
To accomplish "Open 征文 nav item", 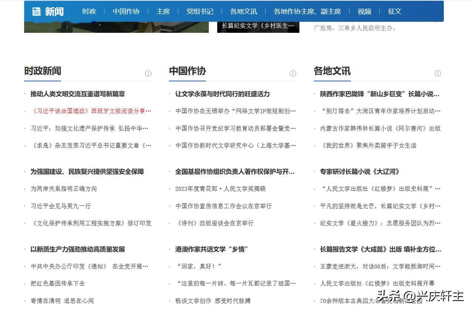I will [x=395, y=11].
